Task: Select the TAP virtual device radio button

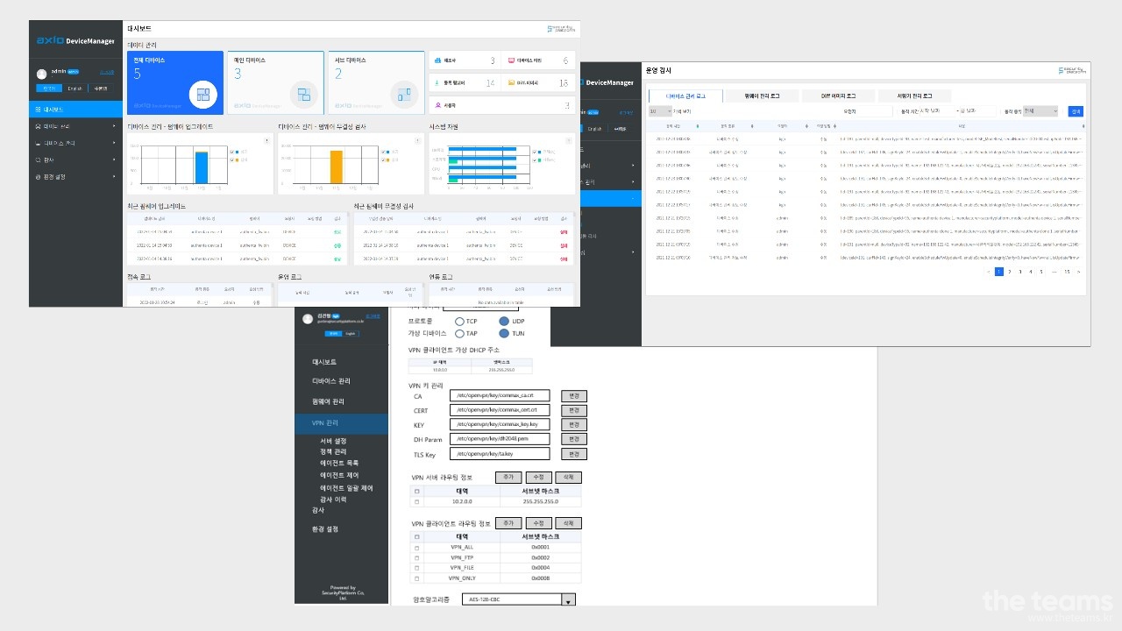Action: pos(459,333)
